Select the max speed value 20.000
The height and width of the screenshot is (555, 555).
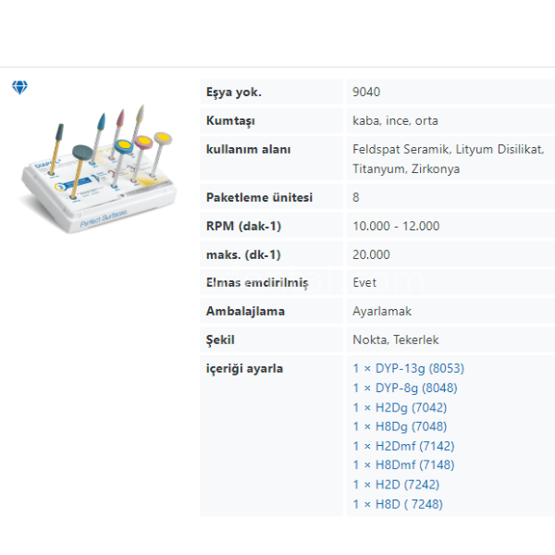371,254
